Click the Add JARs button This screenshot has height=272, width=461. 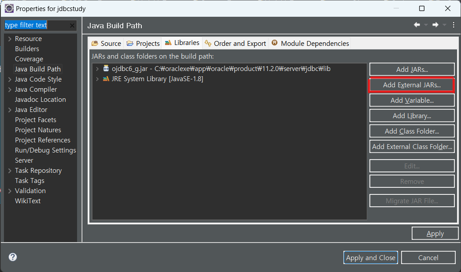(412, 70)
